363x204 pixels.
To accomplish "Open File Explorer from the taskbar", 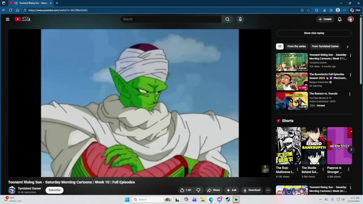I will 203,199.
